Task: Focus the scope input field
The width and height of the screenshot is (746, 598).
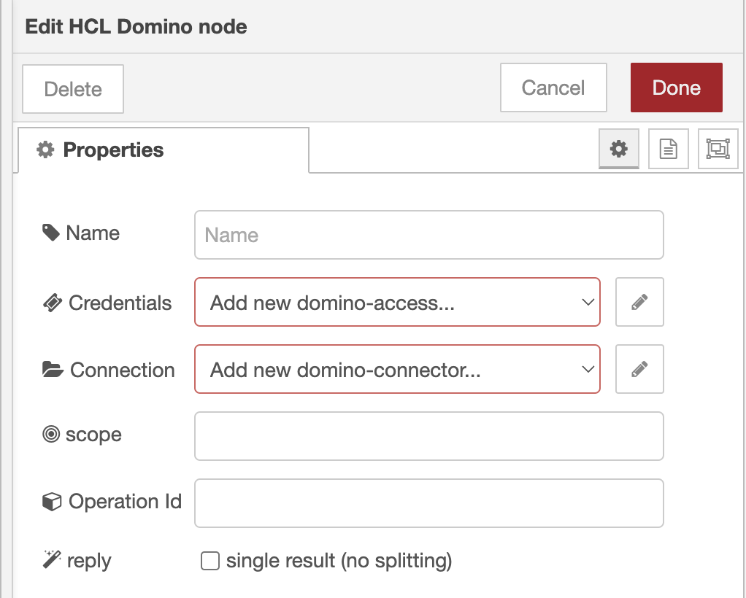Action: [x=428, y=436]
